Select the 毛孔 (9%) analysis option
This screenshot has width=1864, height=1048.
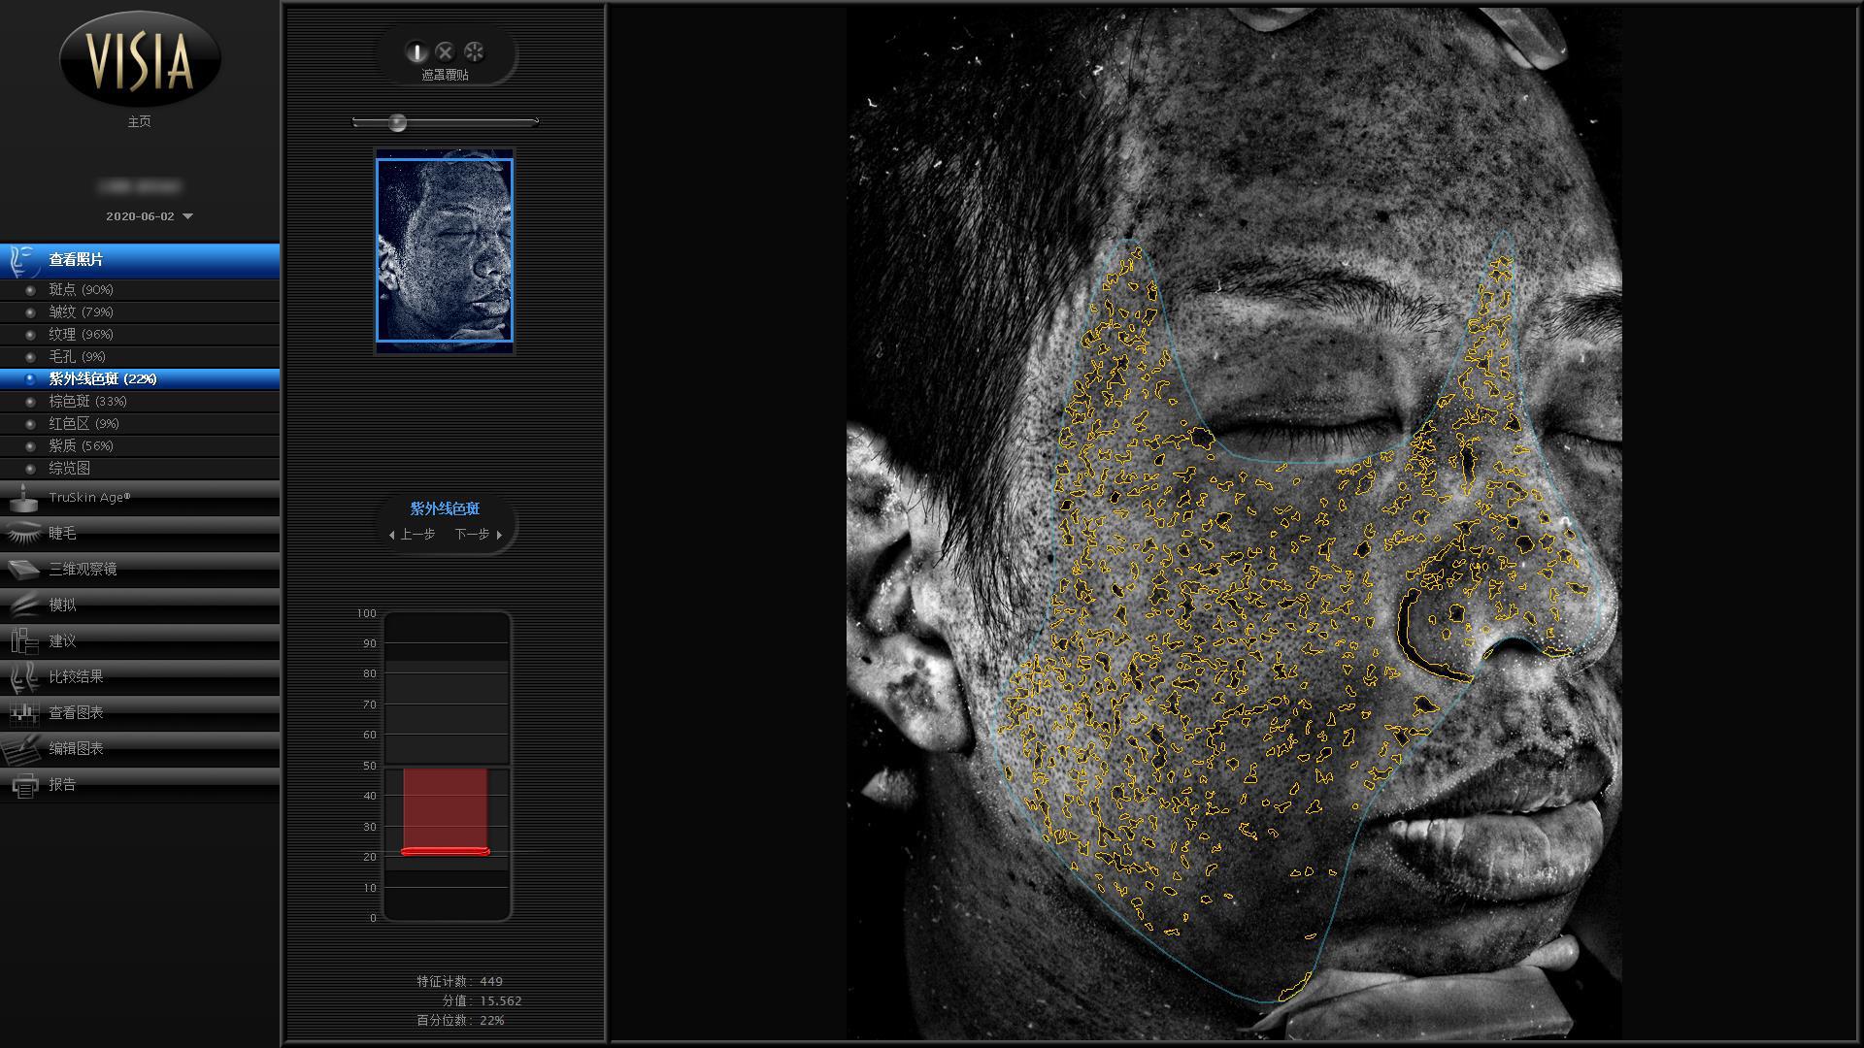[140, 356]
